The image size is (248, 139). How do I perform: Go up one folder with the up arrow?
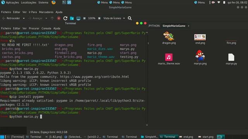52,18
